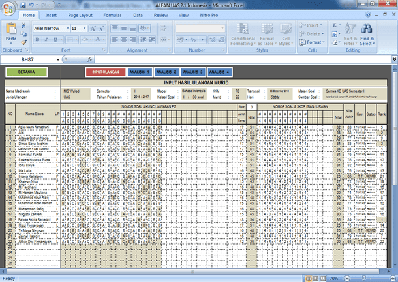
Task: Click the green BERANDA button
Action: [26, 72]
